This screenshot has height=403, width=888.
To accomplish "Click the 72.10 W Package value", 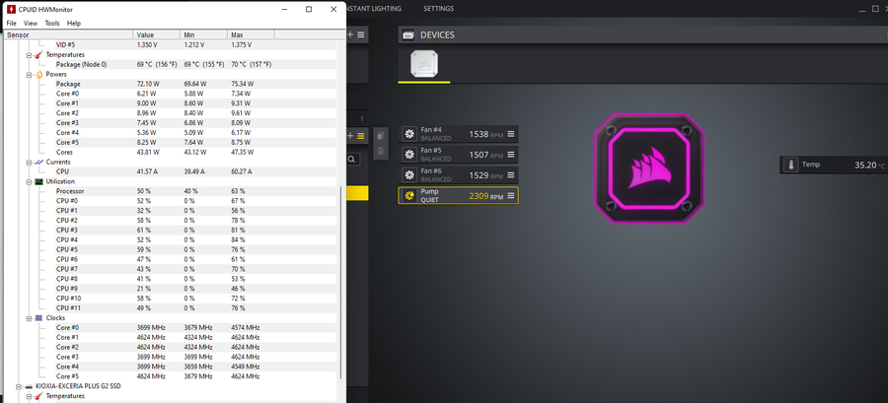I will pos(147,84).
